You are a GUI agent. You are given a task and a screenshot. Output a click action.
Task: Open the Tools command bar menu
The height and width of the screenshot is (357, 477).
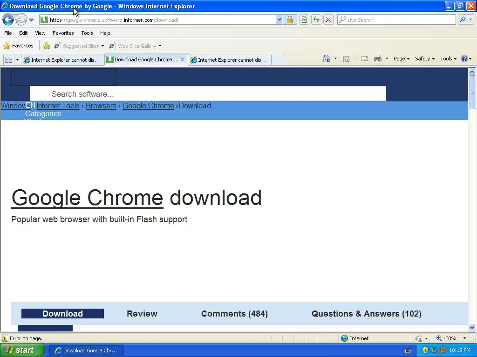448,59
